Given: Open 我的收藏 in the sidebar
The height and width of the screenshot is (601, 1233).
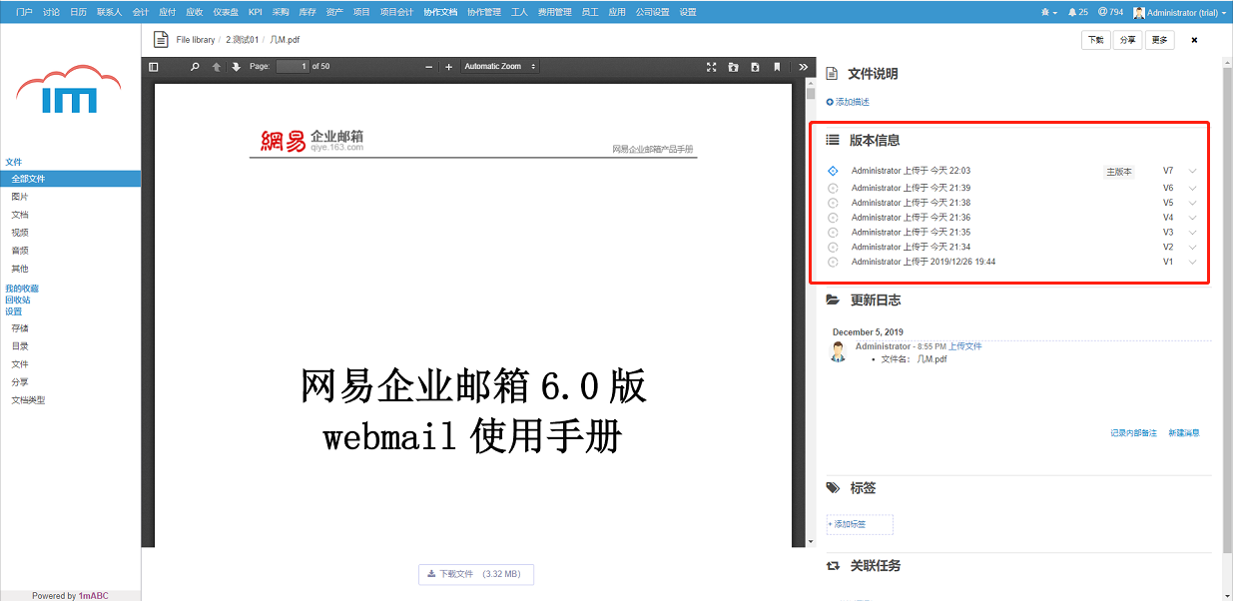Looking at the screenshot, I should tap(22, 289).
